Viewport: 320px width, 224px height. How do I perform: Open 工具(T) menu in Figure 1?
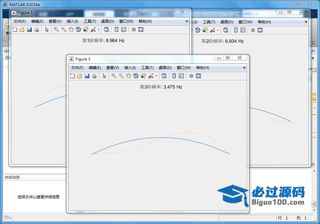click(x=90, y=22)
